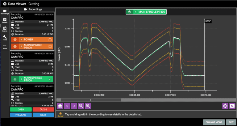237x126 pixels.
Task: Select MAIN SPINDLE PT800 chart title label
Action: click(x=152, y=12)
